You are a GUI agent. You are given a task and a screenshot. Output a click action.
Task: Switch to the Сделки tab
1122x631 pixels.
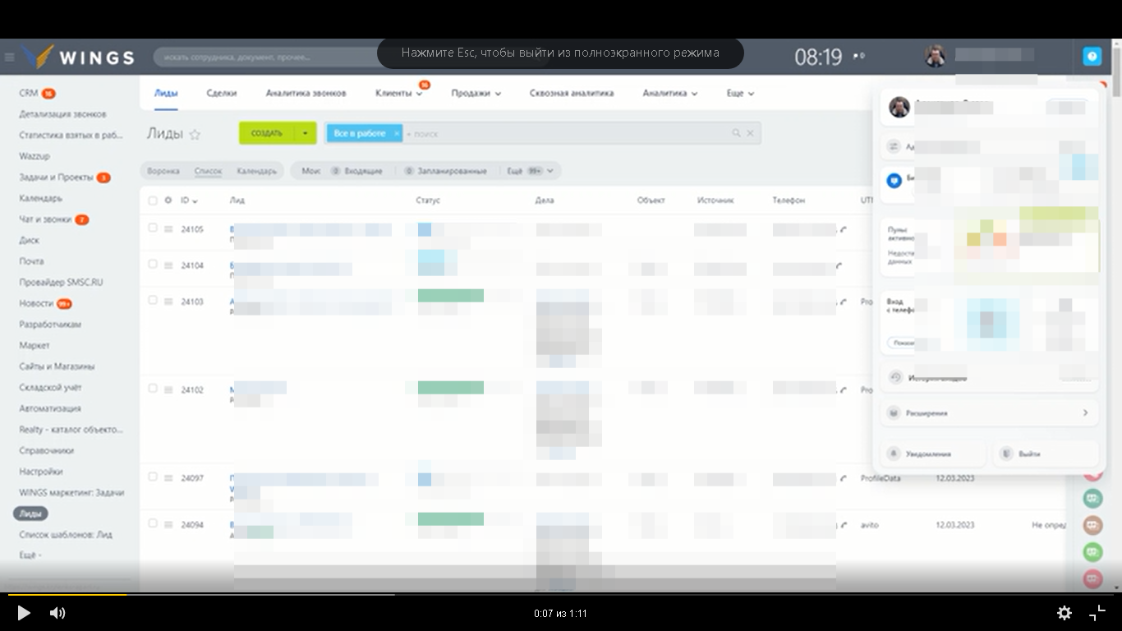click(x=222, y=94)
